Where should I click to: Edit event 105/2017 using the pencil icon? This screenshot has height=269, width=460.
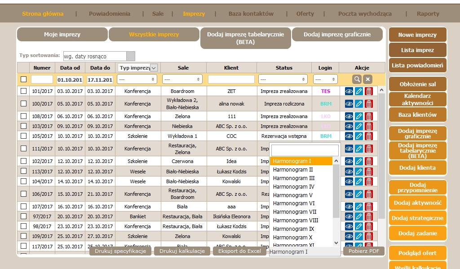point(359,136)
